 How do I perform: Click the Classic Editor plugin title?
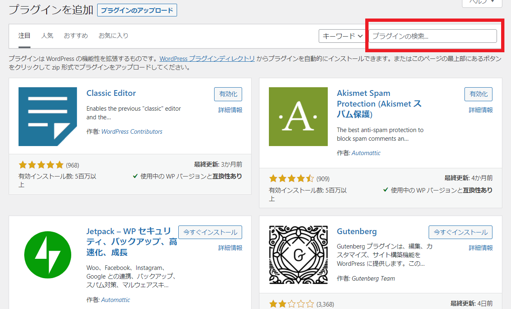pyautogui.click(x=111, y=93)
